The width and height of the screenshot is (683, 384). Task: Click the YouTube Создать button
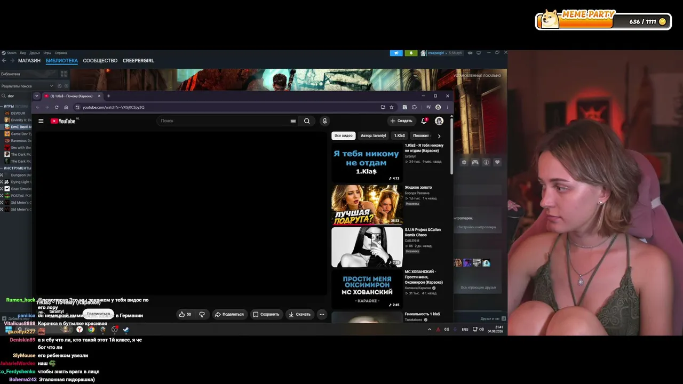401,121
